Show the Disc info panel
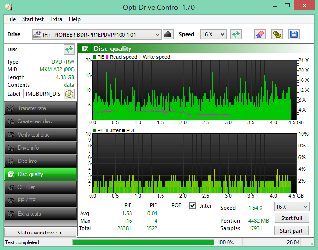The width and height of the screenshot is (318, 250). click(41, 161)
